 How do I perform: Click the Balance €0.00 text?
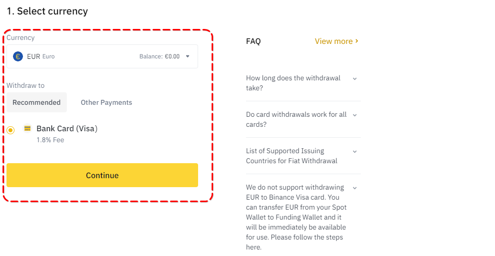(159, 56)
